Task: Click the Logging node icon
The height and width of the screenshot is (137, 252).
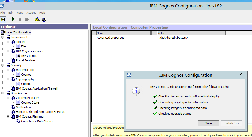Action: (x=13, y=42)
